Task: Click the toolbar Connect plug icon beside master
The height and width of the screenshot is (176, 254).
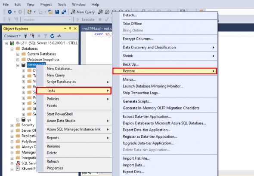Action: coord(9,20)
